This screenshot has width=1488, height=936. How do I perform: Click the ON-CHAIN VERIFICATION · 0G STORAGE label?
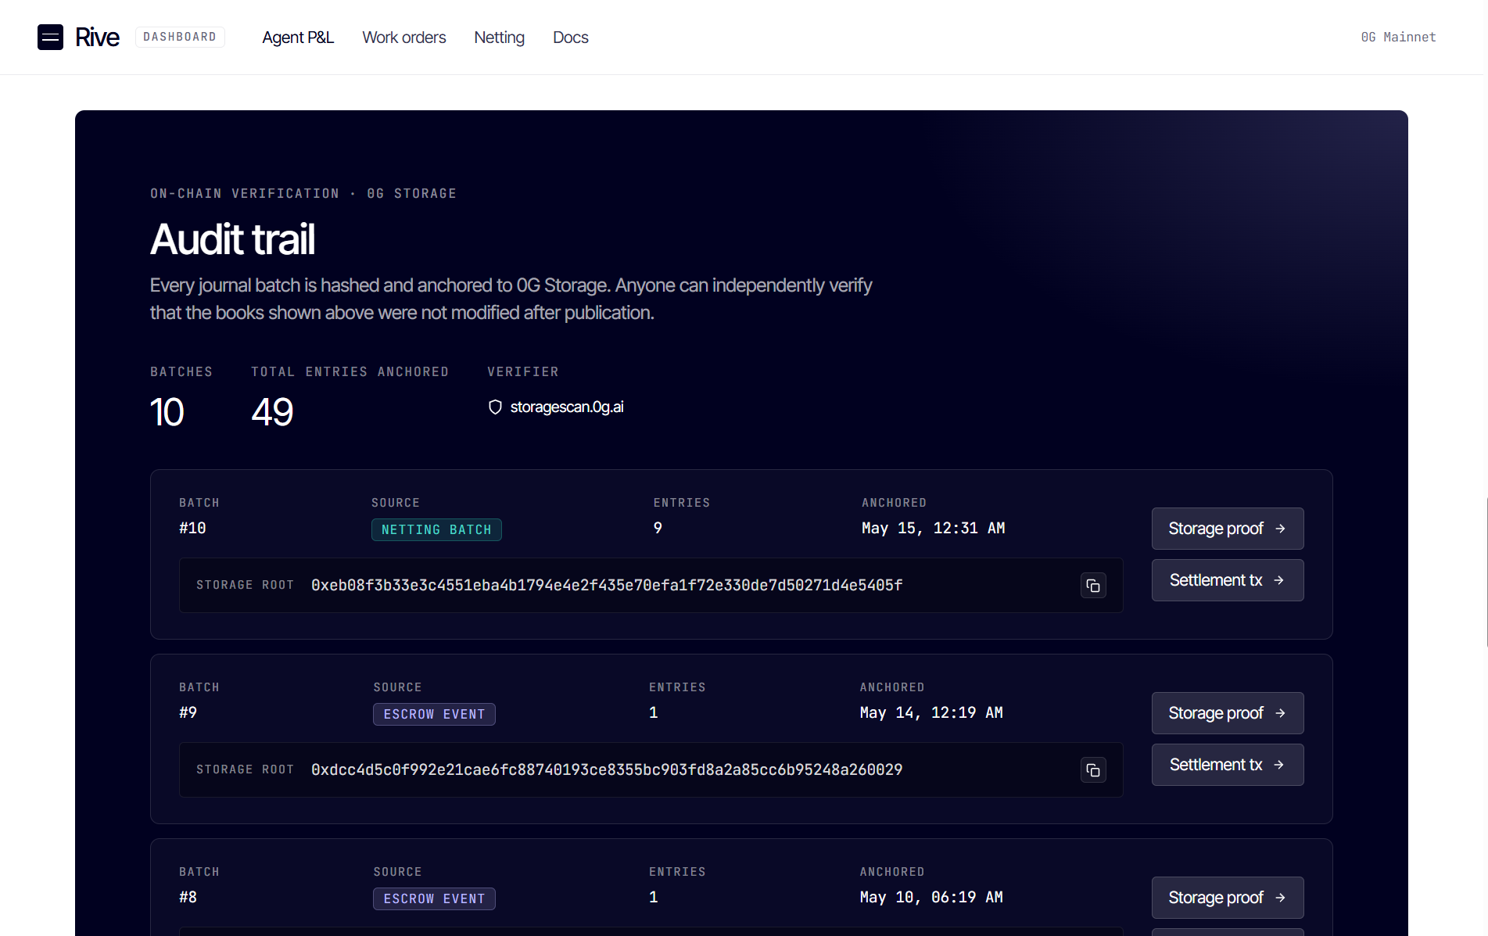coord(303,193)
